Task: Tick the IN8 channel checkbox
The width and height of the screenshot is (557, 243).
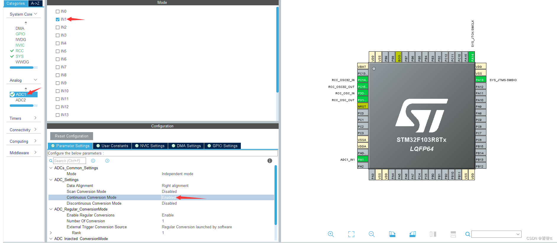Action: (58, 75)
